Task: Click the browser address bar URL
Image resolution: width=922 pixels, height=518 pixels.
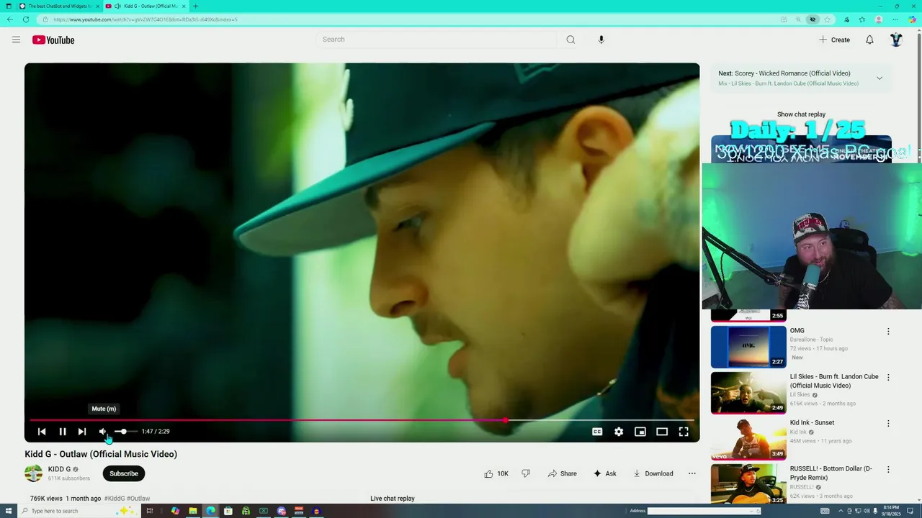Action: tap(146, 19)
